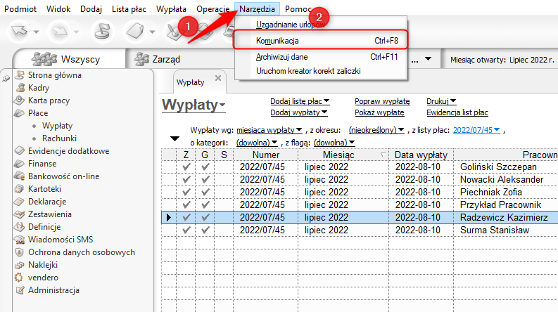
Task: Toggle Z checkmark for Przykład Pracownik row
Action: (186, 204)
